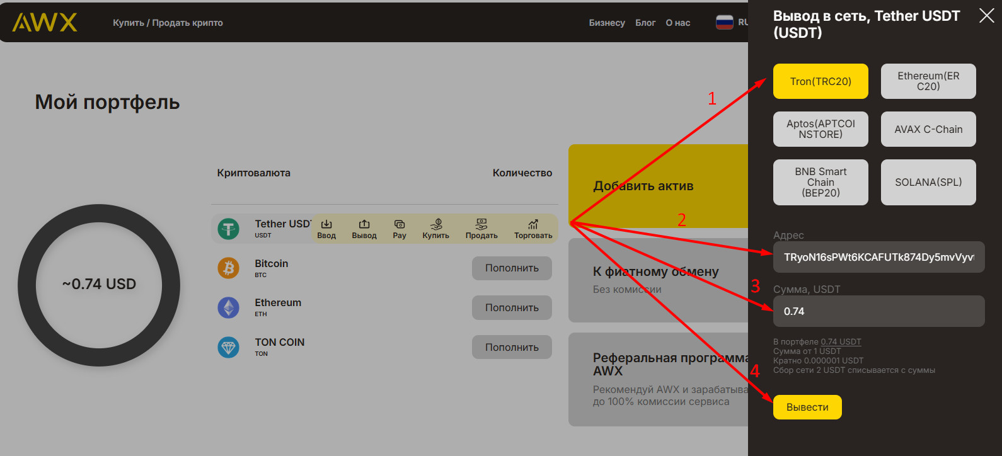1002x456 pixels.
Task: Open the Блог menu item
Action: (645, 23)
